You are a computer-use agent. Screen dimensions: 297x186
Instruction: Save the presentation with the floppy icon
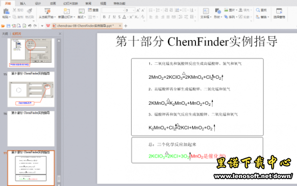pyautogui.click(x=8, y=26)
